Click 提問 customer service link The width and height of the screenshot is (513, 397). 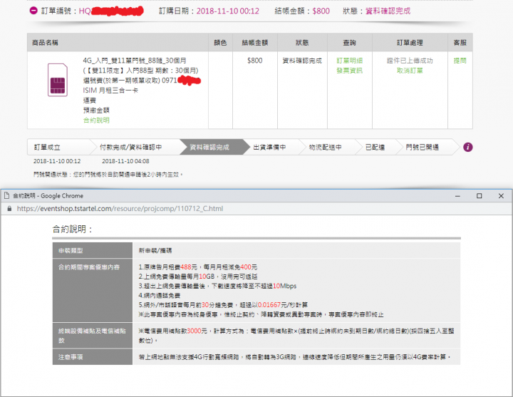click(460, 61)
